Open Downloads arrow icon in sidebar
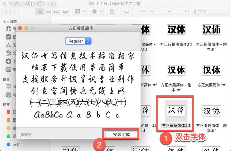Image resolution: width=231 pixels, height=151 pixels. [x=8, y=61]
